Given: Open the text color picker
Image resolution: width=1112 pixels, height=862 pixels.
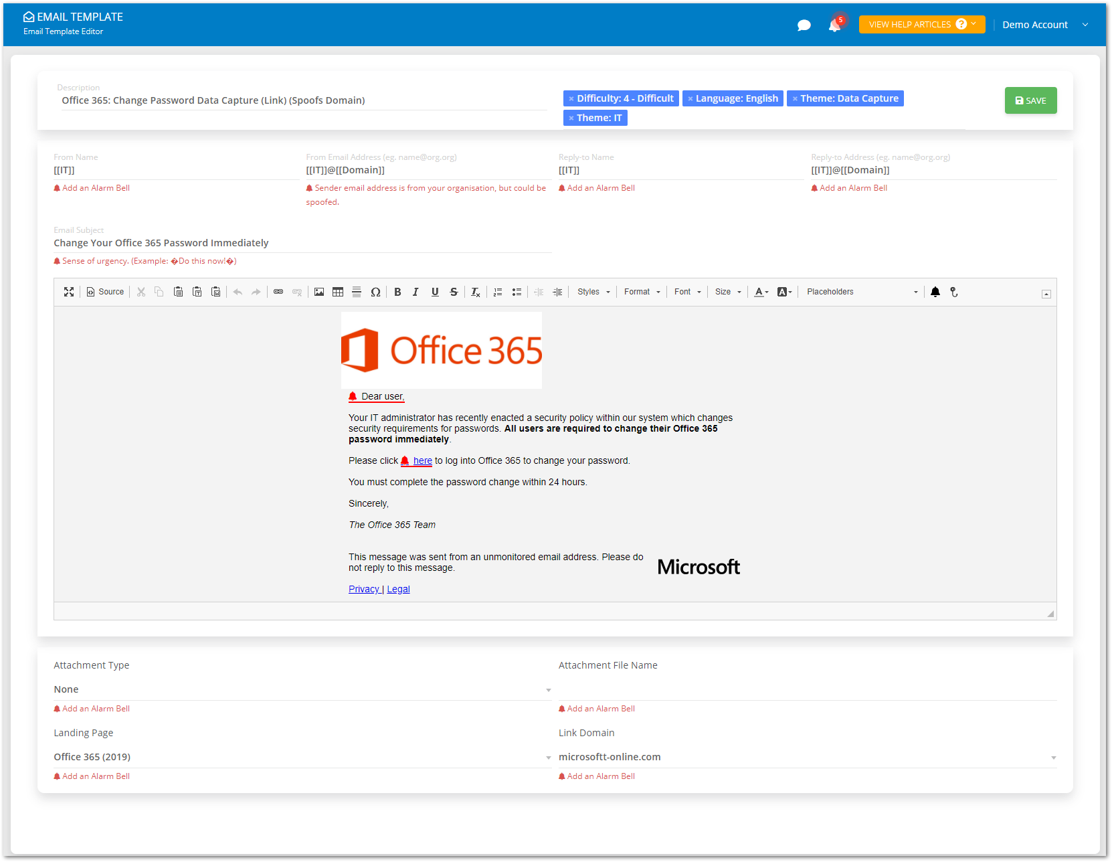Looking at the screenshot, I should pyautogui.click(x=761, y=292).
